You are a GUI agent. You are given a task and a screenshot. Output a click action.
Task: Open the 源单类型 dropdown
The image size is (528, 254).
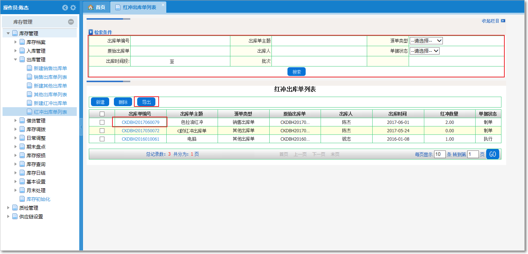[x=426, y=41]
